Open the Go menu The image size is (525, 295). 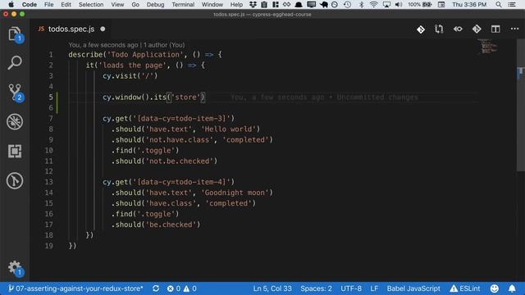tap(135, 5)
